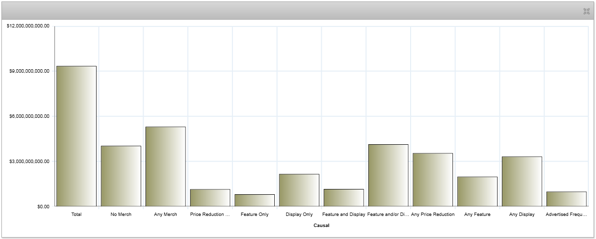Select the Any Merch bar
The image size is (596, 239).
[x=166, y=166]
